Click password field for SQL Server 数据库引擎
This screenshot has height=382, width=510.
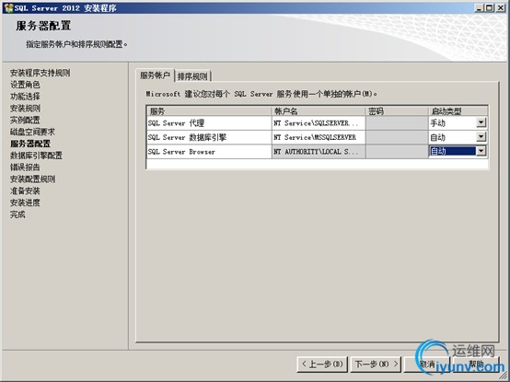click(x=397, y=137)
